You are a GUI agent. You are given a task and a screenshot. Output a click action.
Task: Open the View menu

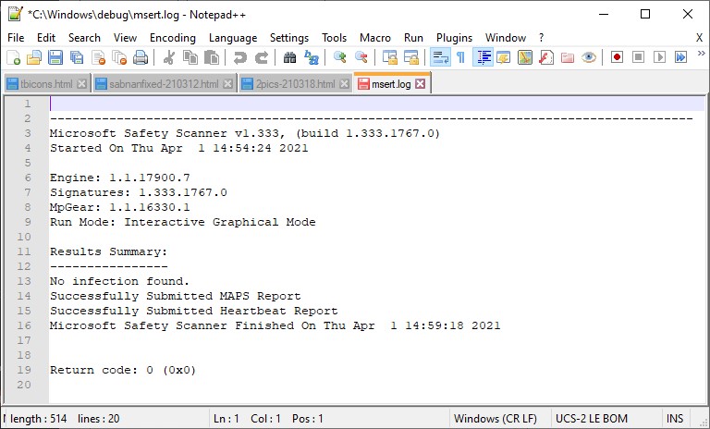pyautogui.click(x=125, y=38)
